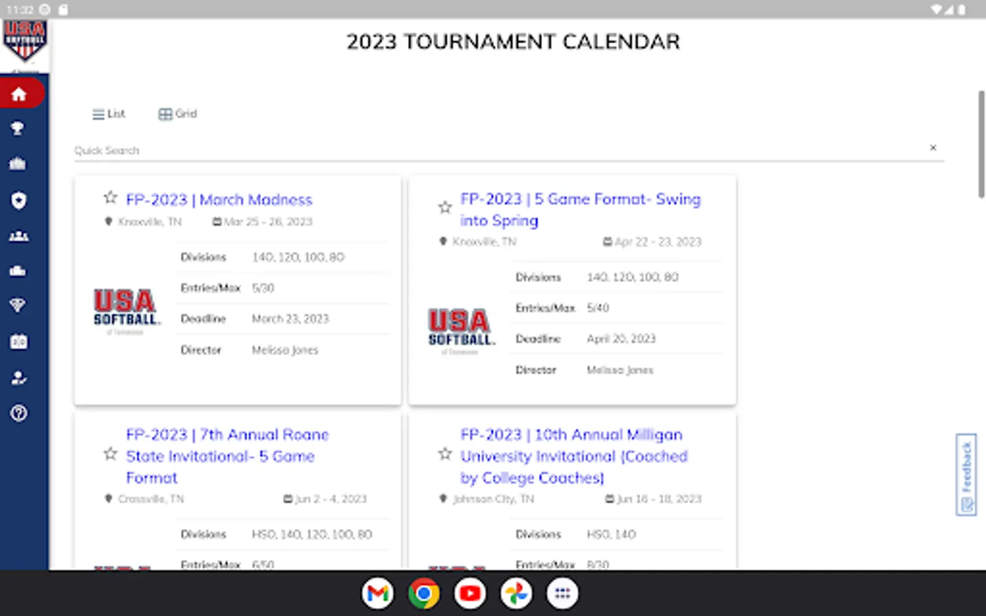Clear the Quick Search field with the X
The width and height of the screenshot is (986, 616).
(933, 148)
